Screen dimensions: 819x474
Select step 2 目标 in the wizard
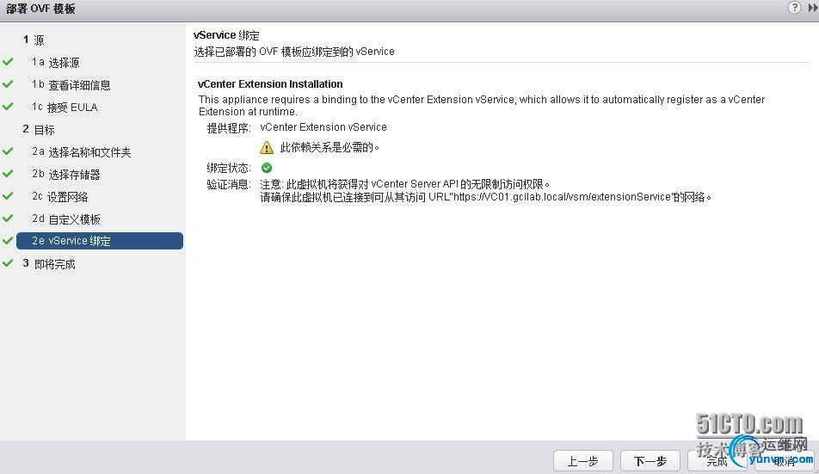tap(39, 129)
